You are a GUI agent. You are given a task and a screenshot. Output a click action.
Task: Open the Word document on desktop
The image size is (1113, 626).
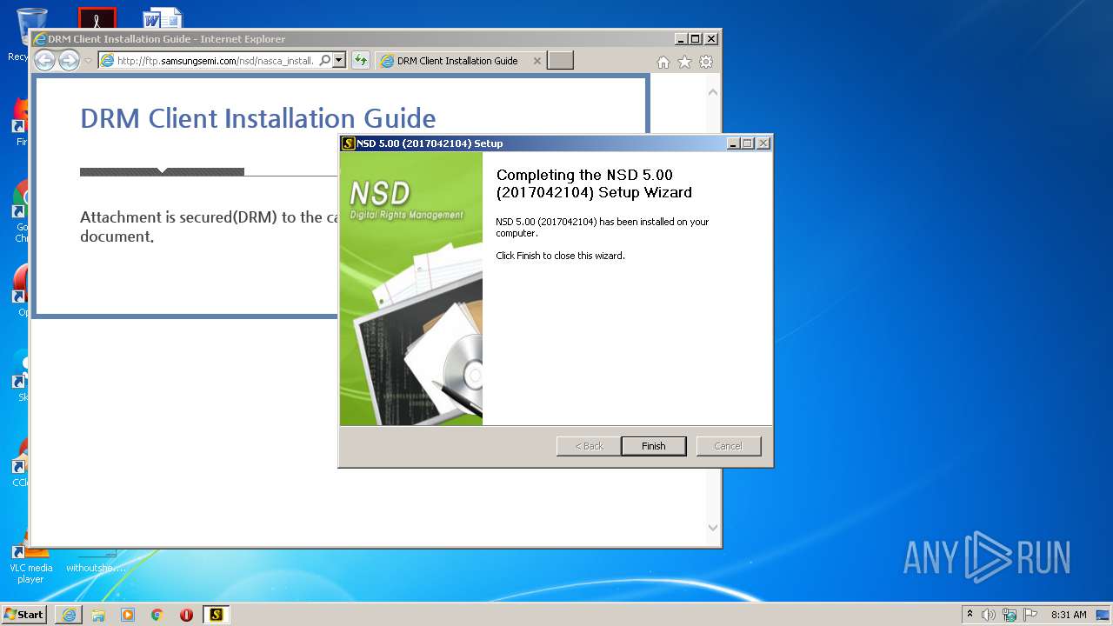[x=163, y=19]
